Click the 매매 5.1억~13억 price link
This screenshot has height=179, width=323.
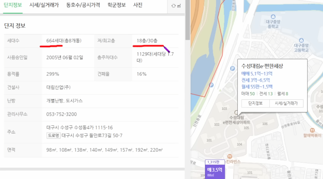pos(257,74)
